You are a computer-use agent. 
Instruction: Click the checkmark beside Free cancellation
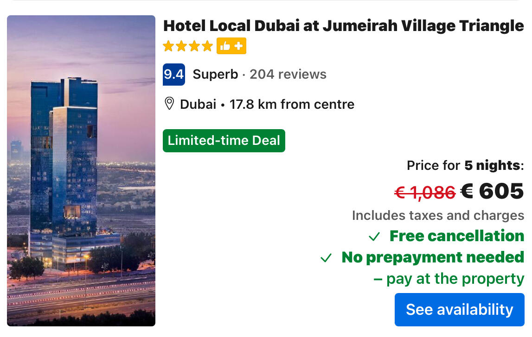coord(374,237)
